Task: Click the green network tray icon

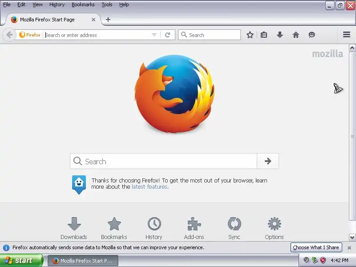Action: coord(315,260)
